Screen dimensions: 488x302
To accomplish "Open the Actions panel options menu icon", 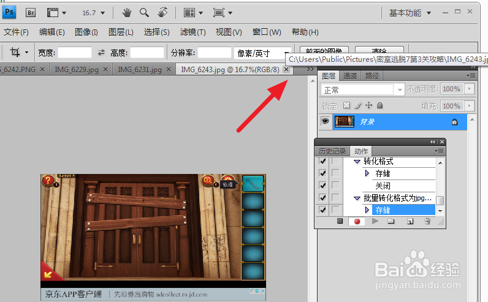I will point(439,151).
